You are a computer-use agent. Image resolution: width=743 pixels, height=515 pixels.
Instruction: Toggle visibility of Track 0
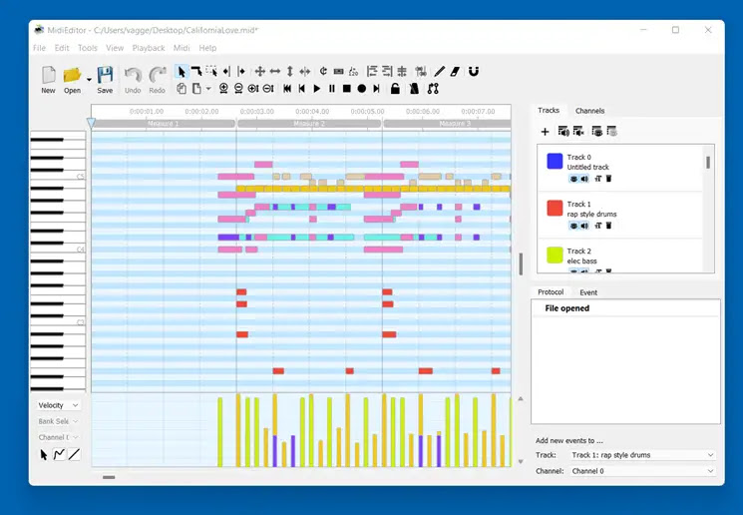point(573,179)
